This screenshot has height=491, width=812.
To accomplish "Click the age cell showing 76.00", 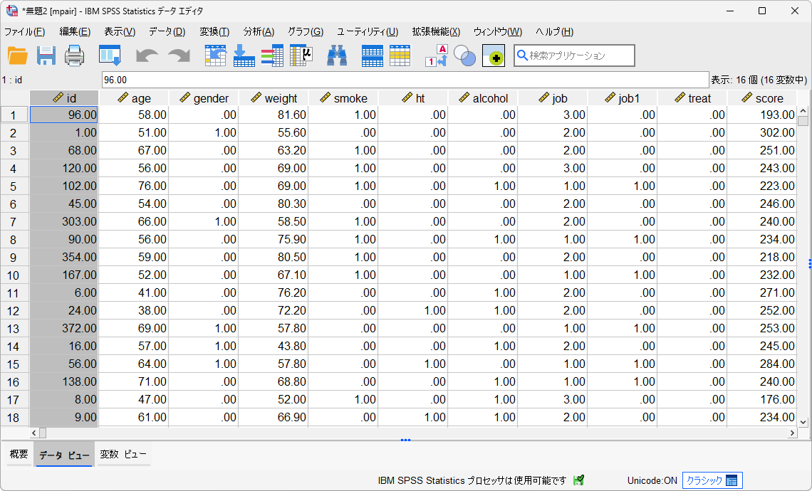I will tap(134, 186).
